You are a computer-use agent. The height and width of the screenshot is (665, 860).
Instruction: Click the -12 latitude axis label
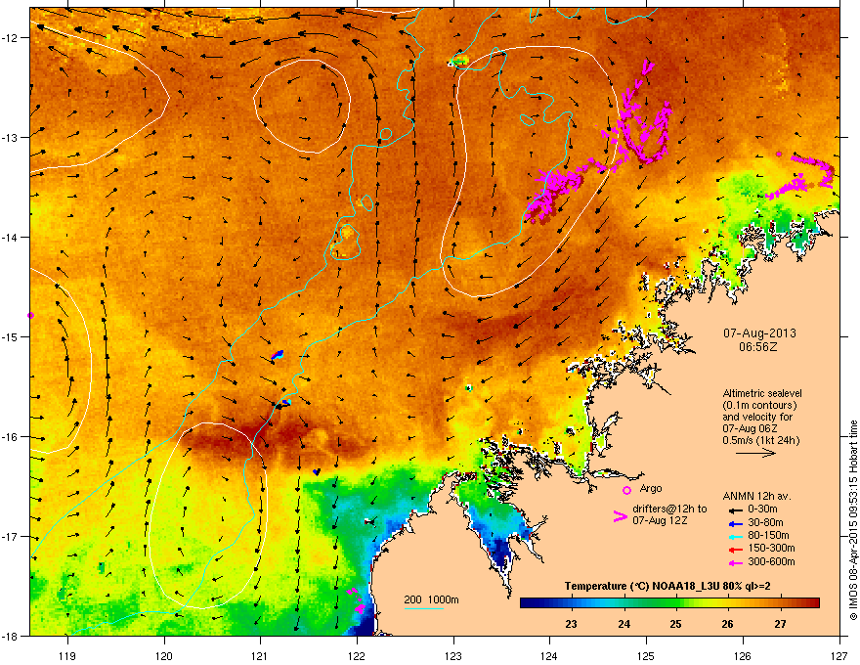10,38
